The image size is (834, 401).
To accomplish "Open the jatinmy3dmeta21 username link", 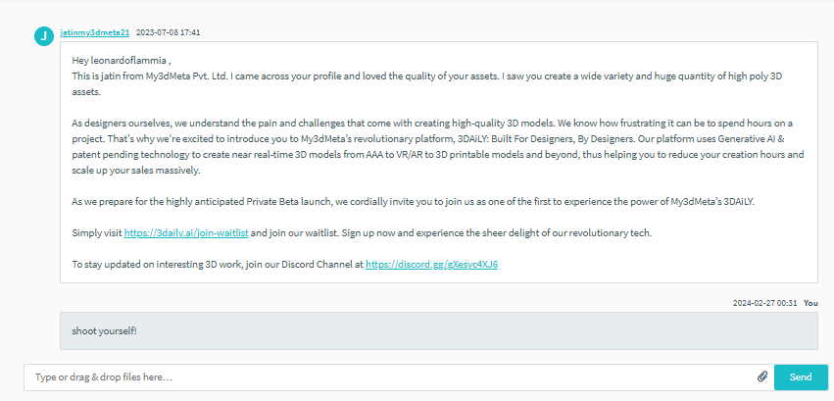I will point(95,32).
